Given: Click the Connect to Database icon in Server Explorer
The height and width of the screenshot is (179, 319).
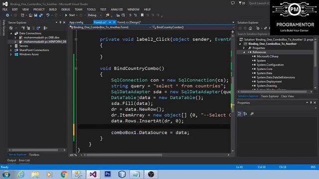Looking at the screenshot, I should point(23,28).
